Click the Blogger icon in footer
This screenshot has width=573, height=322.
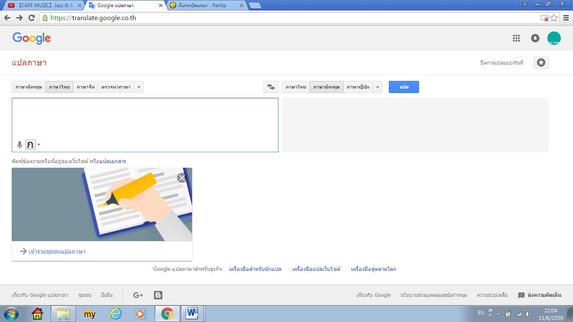[x=158, y=295]
